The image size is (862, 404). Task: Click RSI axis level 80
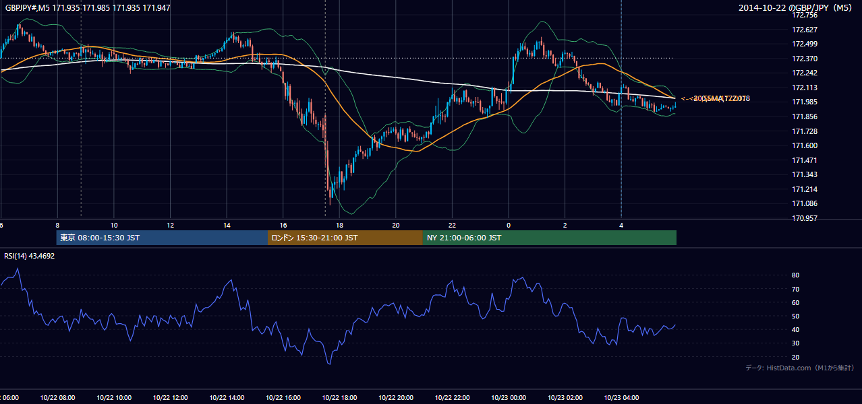796,275
